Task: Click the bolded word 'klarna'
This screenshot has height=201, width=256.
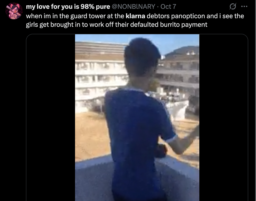Action: point(135,16)
